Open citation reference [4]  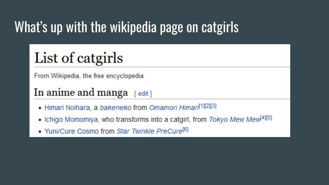(263, 118)
